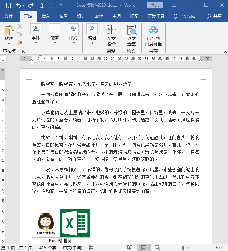
Task: Switch to the 审阅 tab
Action: [x=117, y=16]
